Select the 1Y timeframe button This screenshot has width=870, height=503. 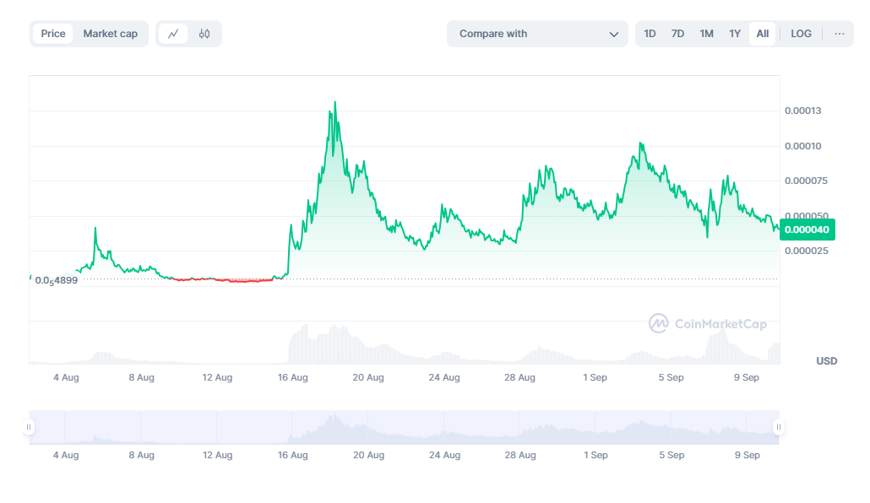pyautogui.click(x=734, y=33)
